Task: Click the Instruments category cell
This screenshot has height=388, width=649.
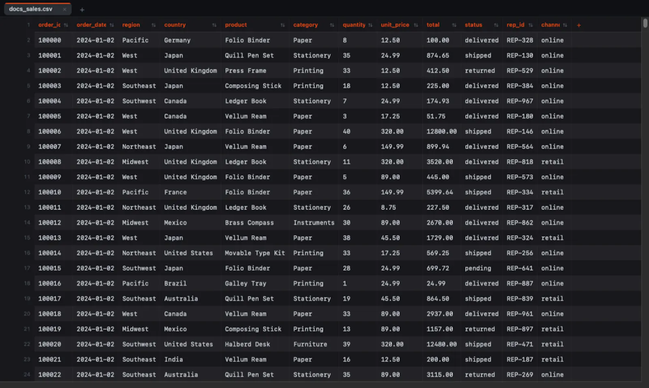Action: coord(314,223)
